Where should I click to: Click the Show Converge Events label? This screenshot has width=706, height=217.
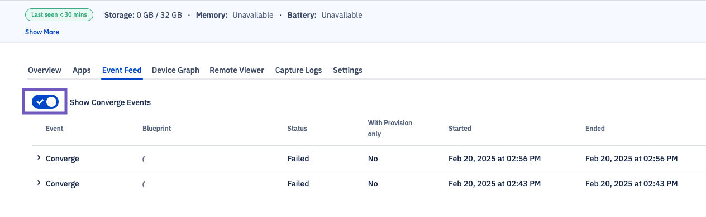pos(110,102)
